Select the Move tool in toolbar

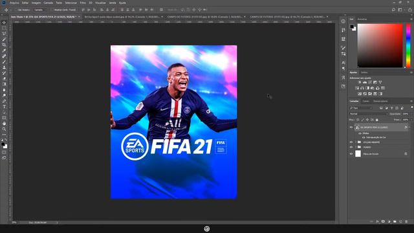[x=4, y=23]
